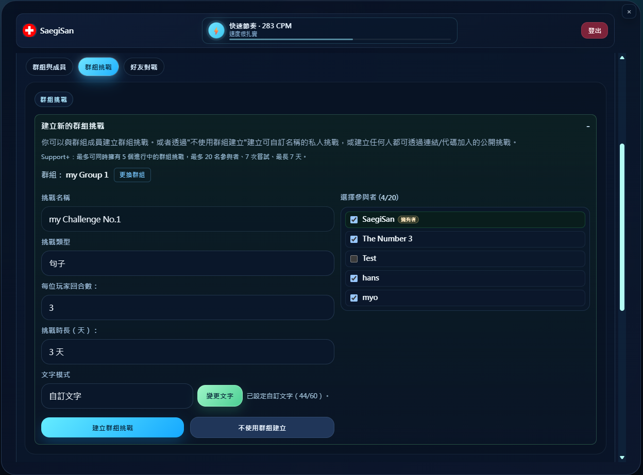Uncheck The Number 3 participant
Image resolution: width=643 pixels, height=475 pixels.
[x=354, y=239]
